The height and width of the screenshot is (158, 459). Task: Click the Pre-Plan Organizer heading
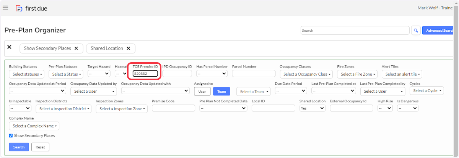(x=35, y=30)
